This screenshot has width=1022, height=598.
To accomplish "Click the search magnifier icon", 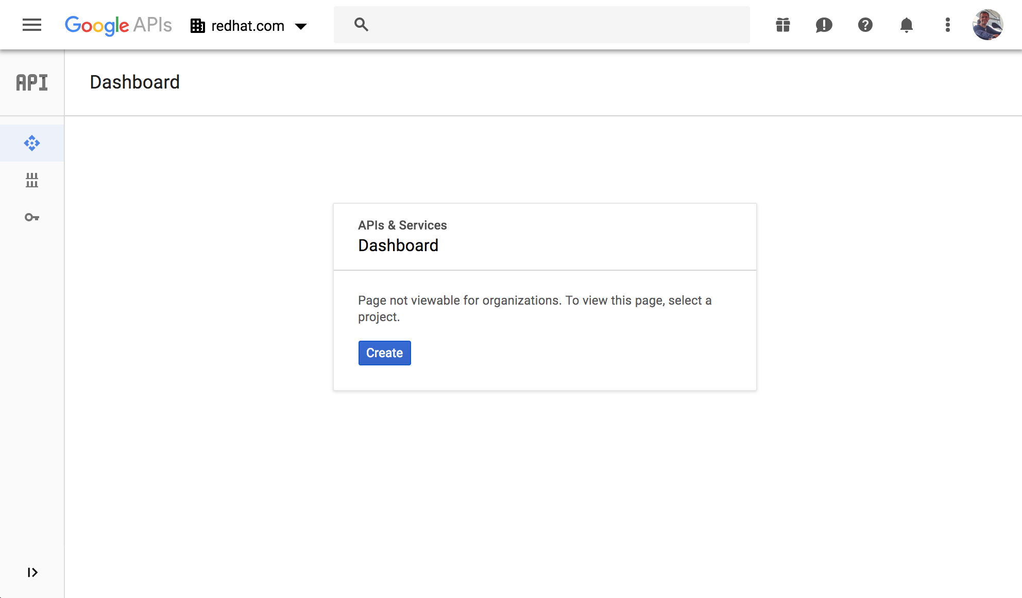I will 361,25.
